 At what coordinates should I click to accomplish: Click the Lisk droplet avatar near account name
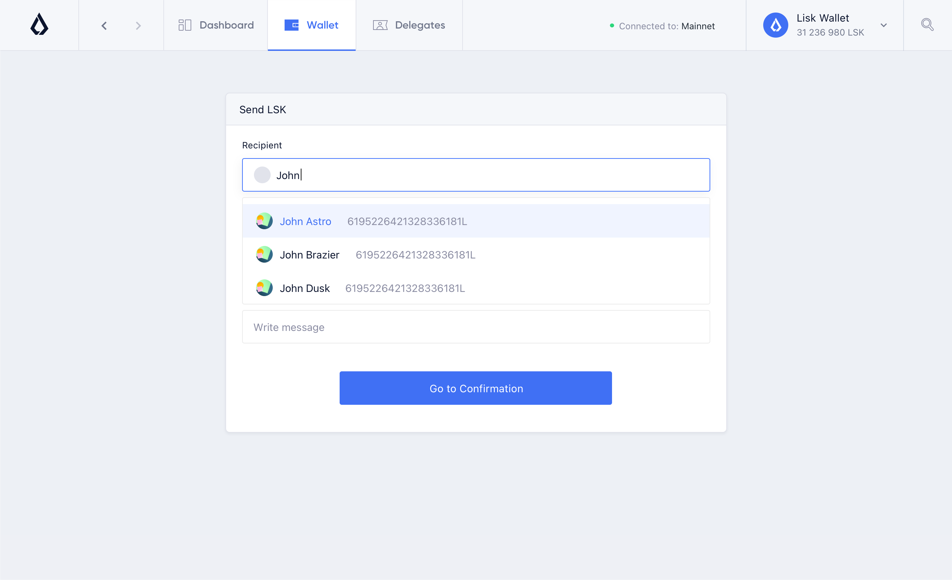(x=775, y=25)
